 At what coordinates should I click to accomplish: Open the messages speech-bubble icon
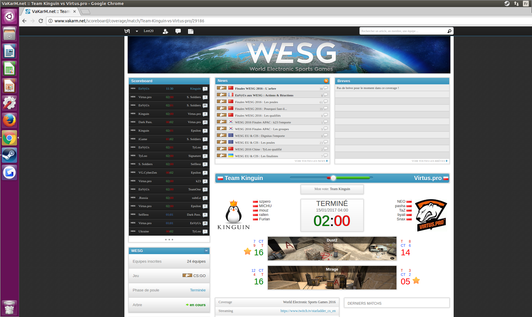[x=178, y=31]
